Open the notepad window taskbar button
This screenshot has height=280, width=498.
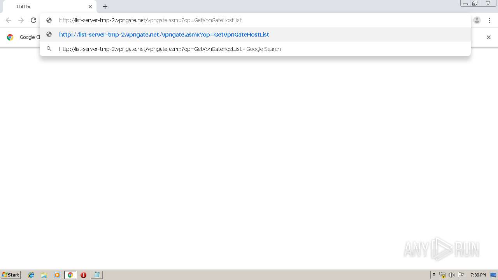(96, 275)
